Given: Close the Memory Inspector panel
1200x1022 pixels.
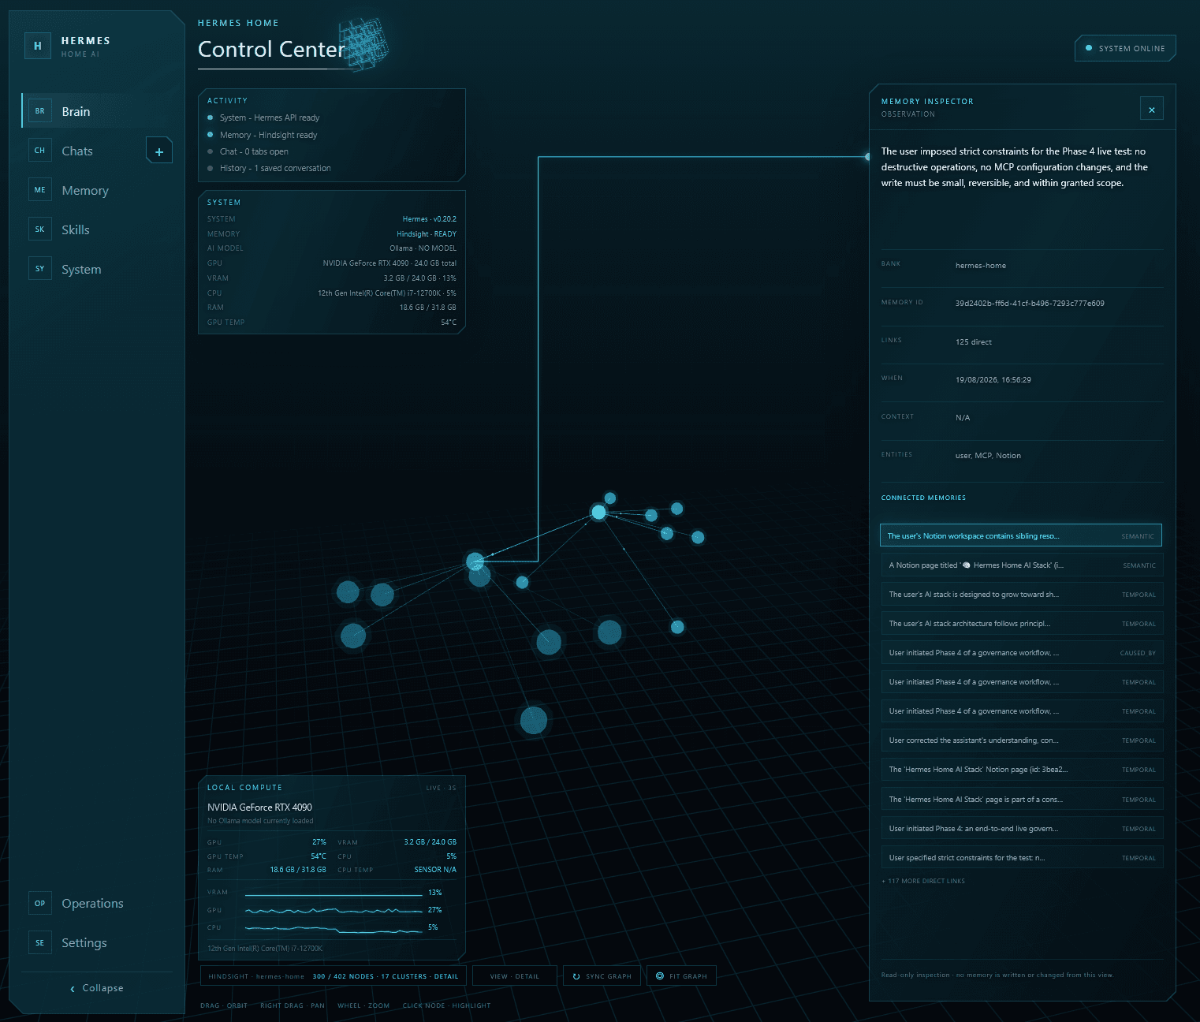Looking at the screenshot, I should click(1152, 110).
